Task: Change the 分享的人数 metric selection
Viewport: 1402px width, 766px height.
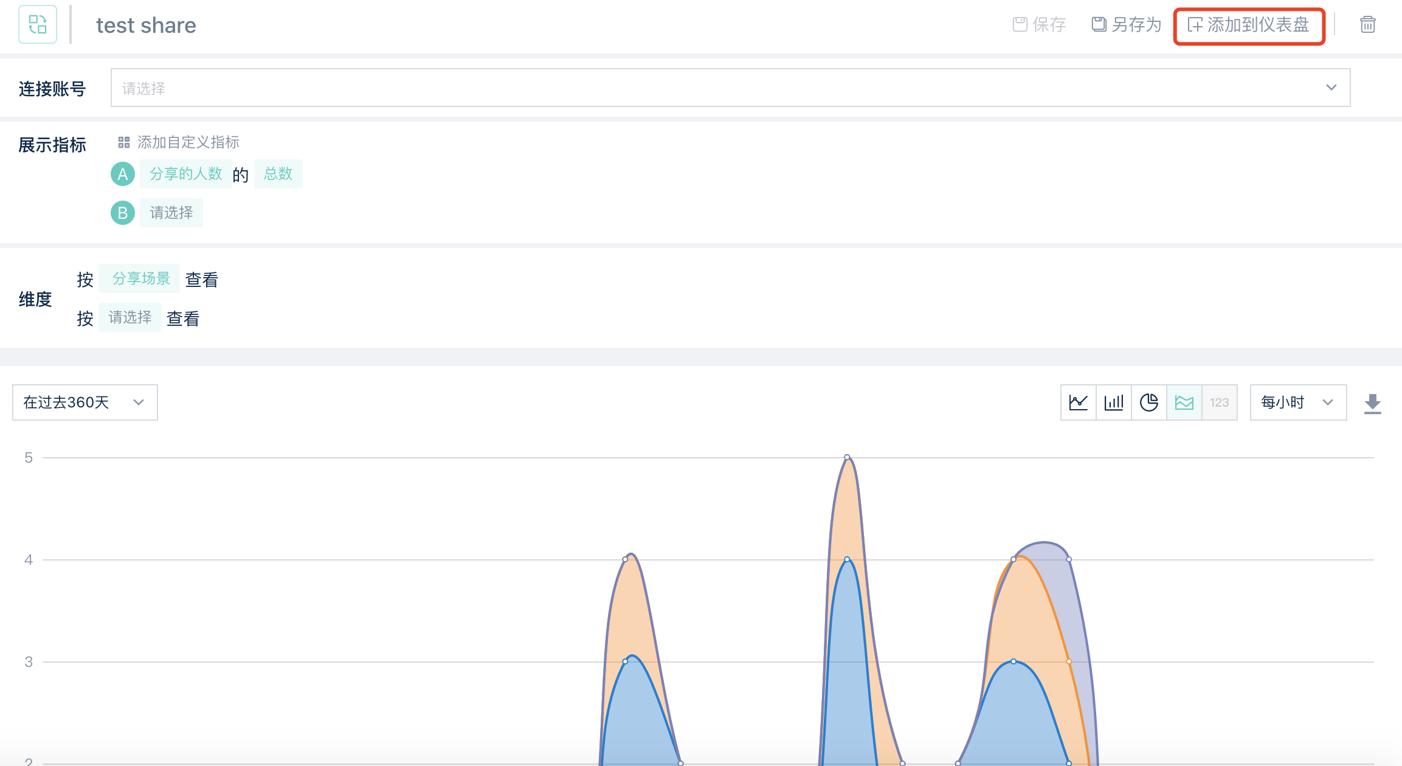Action: [x=186, y=174]
